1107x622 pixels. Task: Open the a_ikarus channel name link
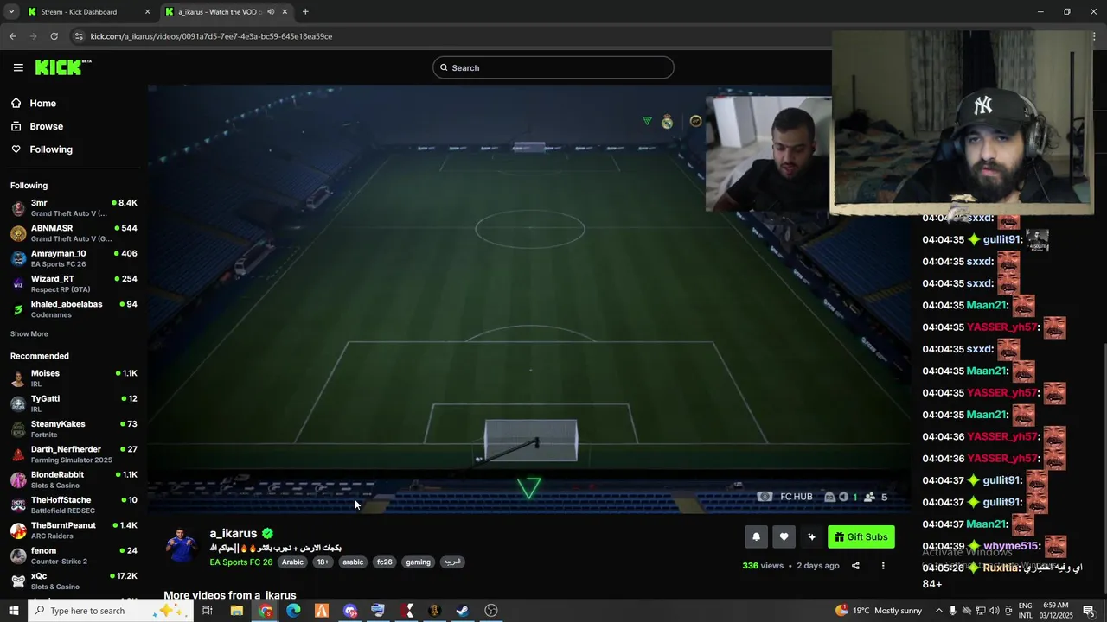point(234,534)
